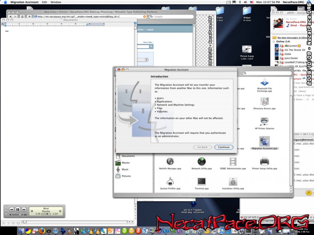Image resolution: width=314 pixels, height=235 pixels.
Task: Launch Firefox from the Dock
Action: coord(42,231)
